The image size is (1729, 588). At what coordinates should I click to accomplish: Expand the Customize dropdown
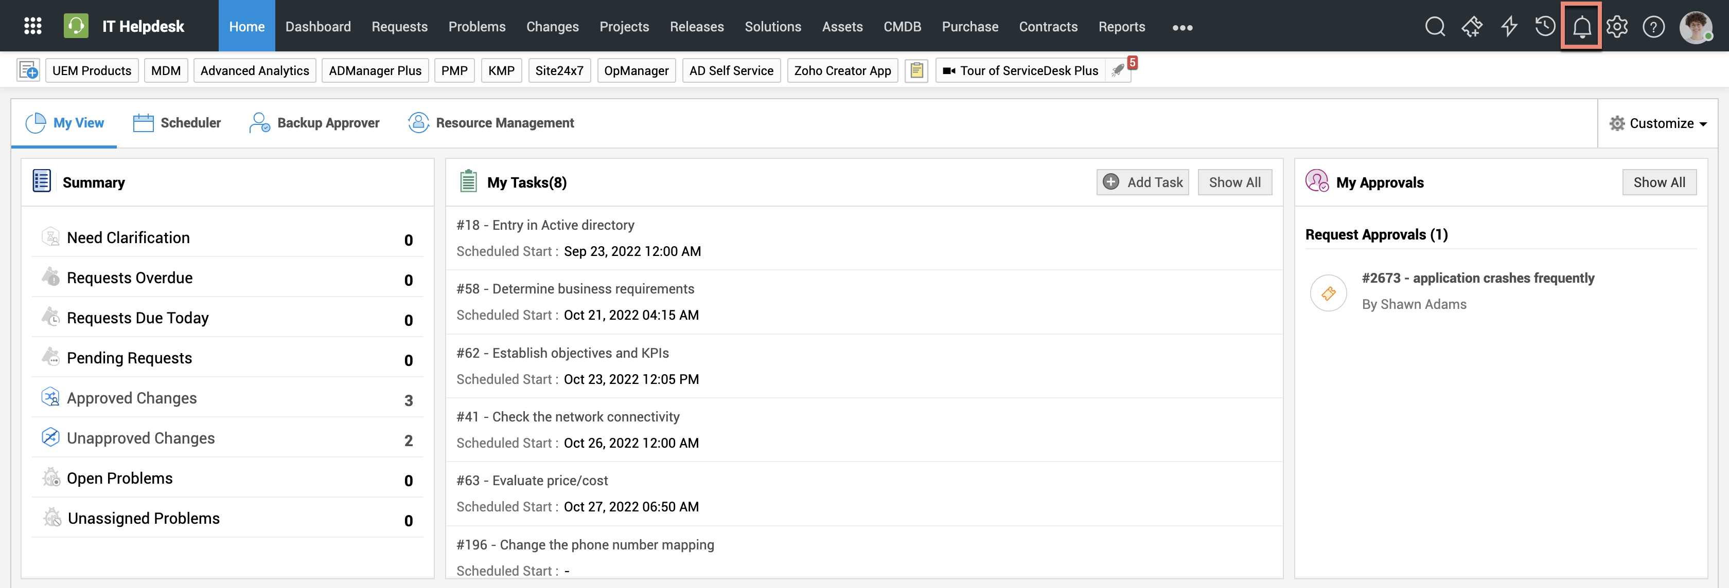1658,123
